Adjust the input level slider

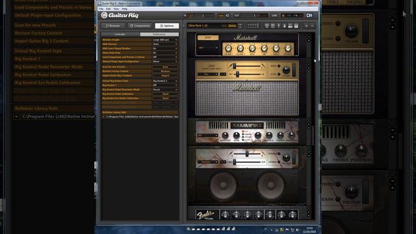(203, 16)
